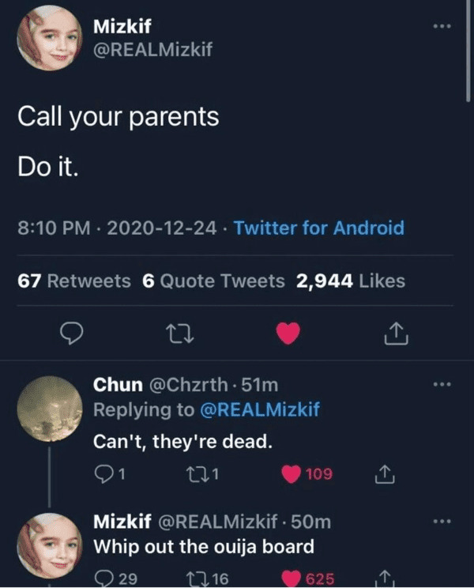Unlike the main tweet heart
Image resolution: width=474 pixels, height=588 pixels.
[x=288, y=334]
